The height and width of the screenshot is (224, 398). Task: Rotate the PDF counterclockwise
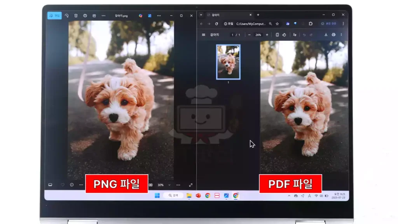point(284,35)
